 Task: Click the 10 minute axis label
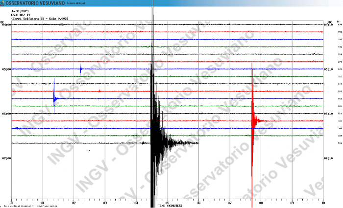click(323, 203)
